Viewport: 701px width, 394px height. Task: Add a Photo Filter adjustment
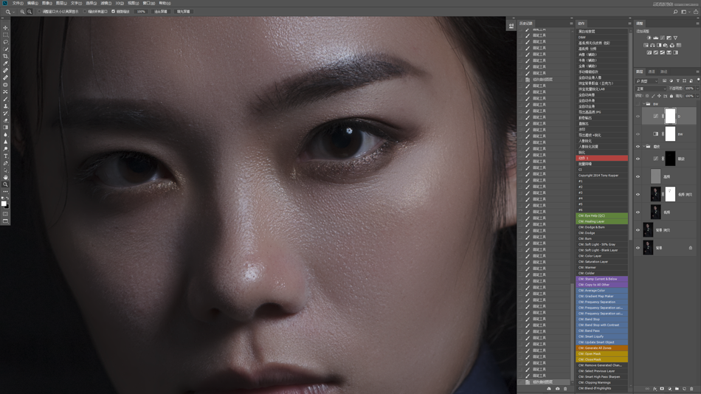(x=666, y=45)
